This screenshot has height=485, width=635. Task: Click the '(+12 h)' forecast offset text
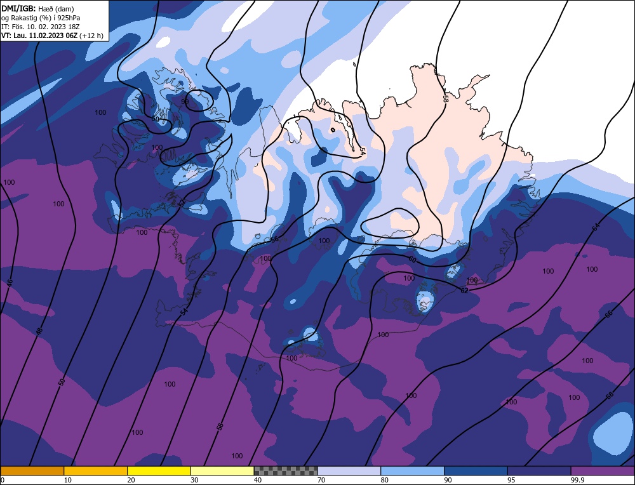(x=91, y=36)
